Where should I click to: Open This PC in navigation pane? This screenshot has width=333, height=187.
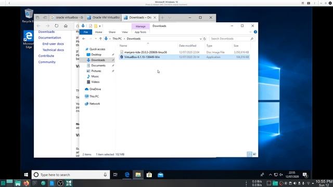(x=94, y=97)
